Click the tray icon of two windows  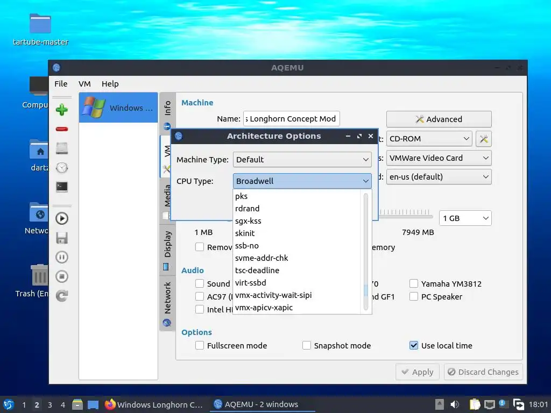(x=518, y=404)
